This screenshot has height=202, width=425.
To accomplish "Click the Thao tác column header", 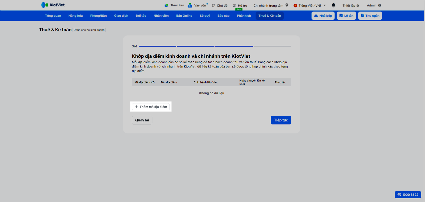I will click(280, 82).
